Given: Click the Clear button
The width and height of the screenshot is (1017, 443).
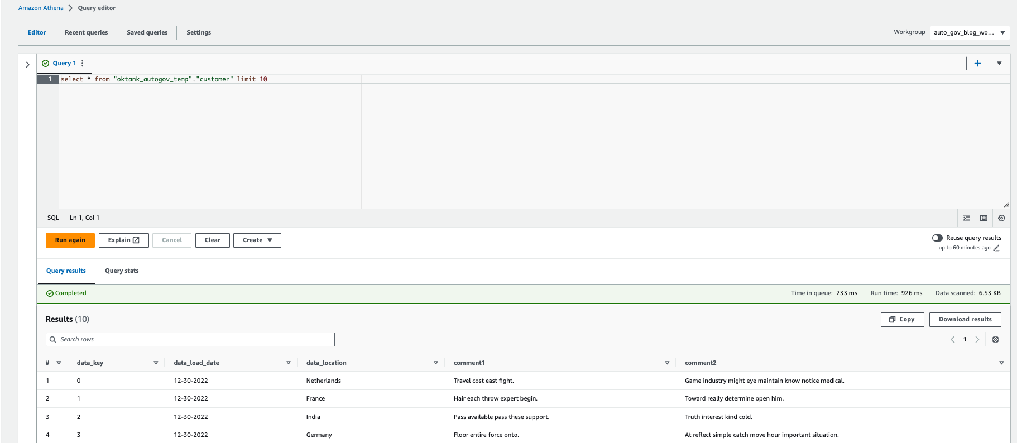Looking at the screenshot, I should (213, 240).
